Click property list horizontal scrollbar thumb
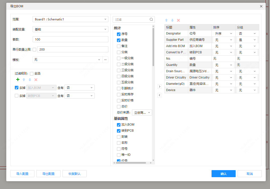270x189 pixels. [131, 163]
